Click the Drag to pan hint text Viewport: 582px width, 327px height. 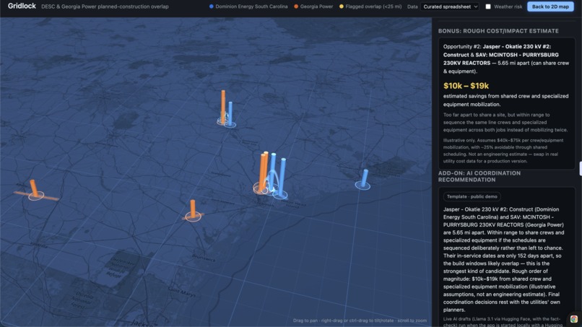(x=360, y=321)
